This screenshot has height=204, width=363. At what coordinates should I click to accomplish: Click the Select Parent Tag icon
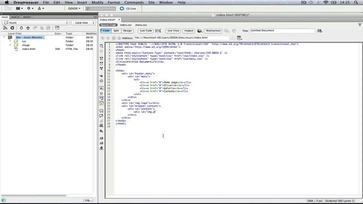pyautogui.click(x=102, y=76)
